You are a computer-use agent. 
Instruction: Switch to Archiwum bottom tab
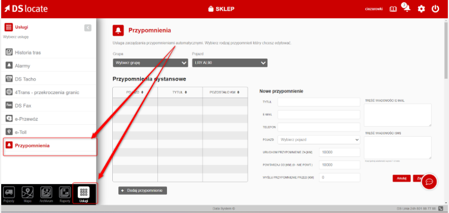click(x=46, y=194)
